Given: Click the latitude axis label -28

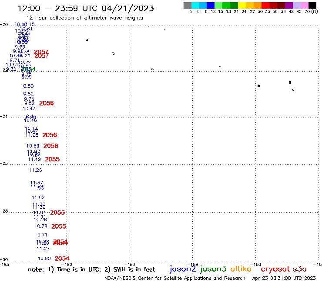Looking at the screenshot, I should coord(4,211).
